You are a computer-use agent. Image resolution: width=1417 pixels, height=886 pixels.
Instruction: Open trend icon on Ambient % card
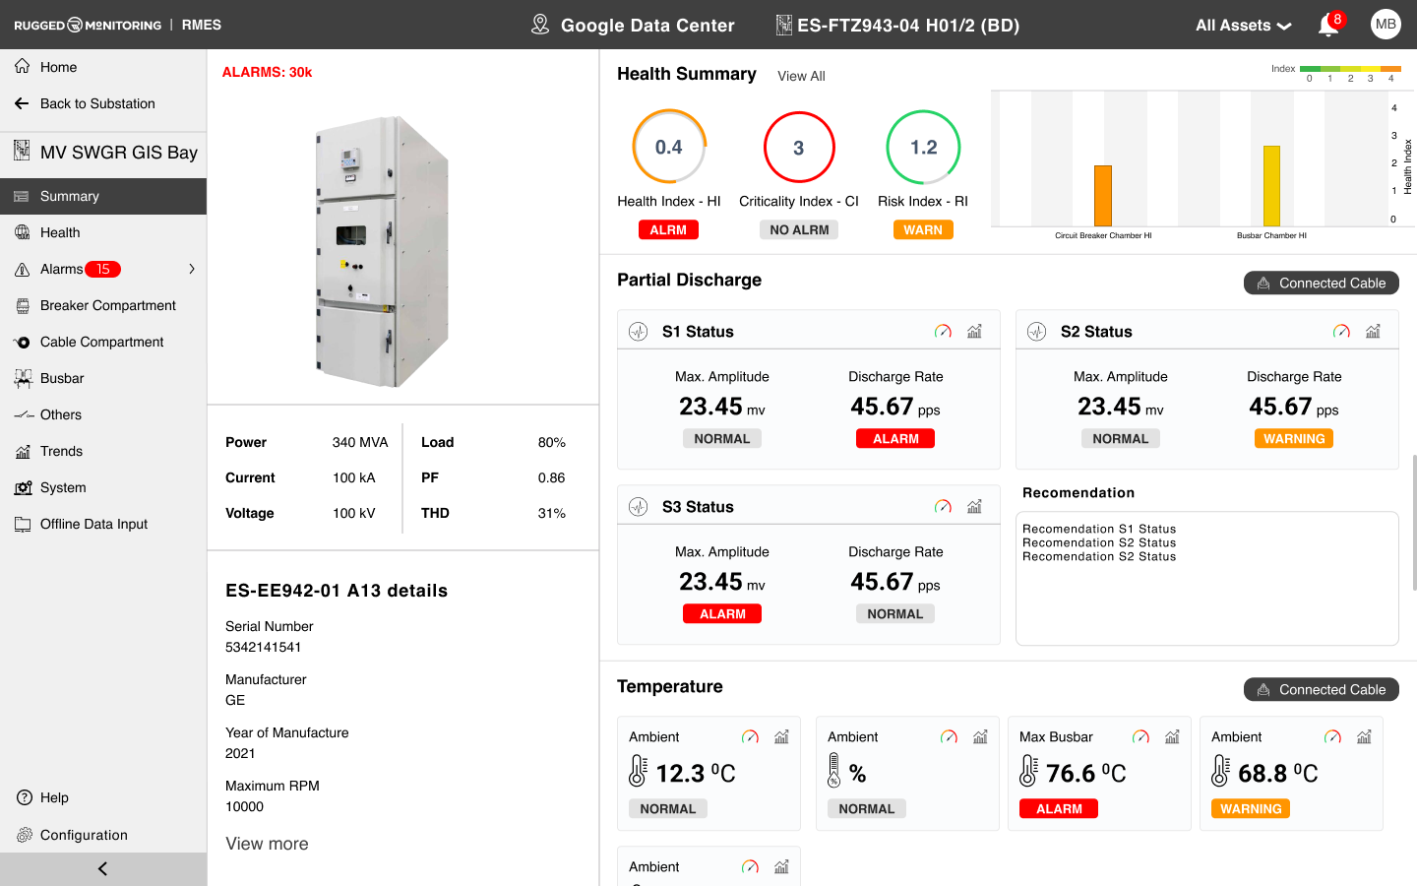pyautogui.click(x=980, y=736)
